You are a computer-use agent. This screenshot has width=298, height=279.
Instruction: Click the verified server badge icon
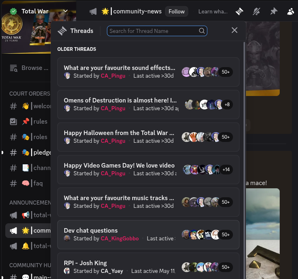click(x=13, y=11)
